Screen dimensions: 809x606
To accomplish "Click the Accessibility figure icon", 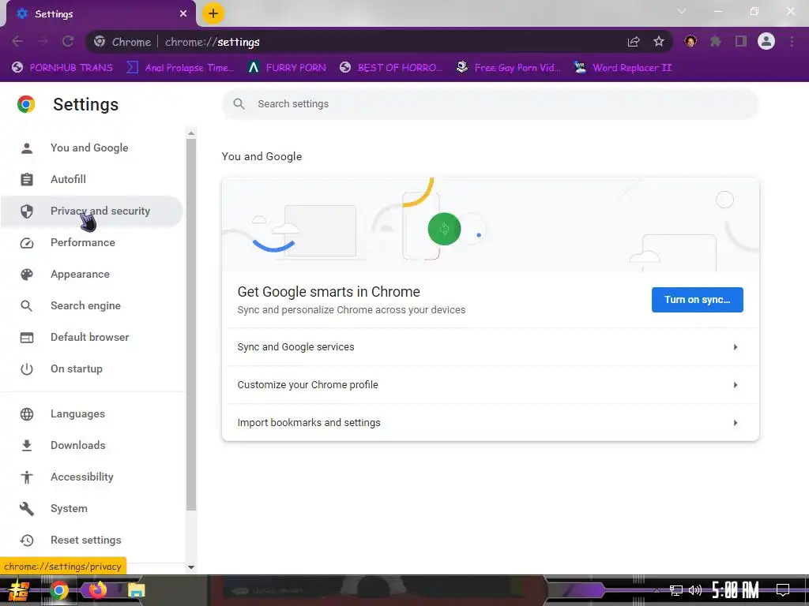I will (27, 477).
